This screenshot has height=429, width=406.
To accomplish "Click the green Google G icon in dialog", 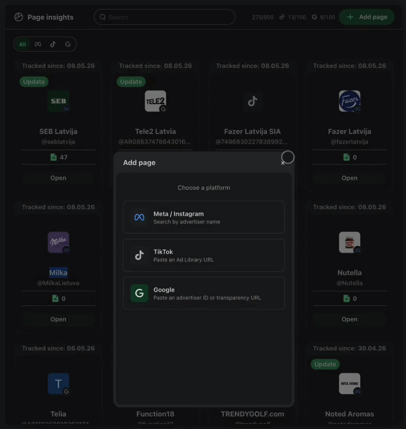I will [140, 293].
